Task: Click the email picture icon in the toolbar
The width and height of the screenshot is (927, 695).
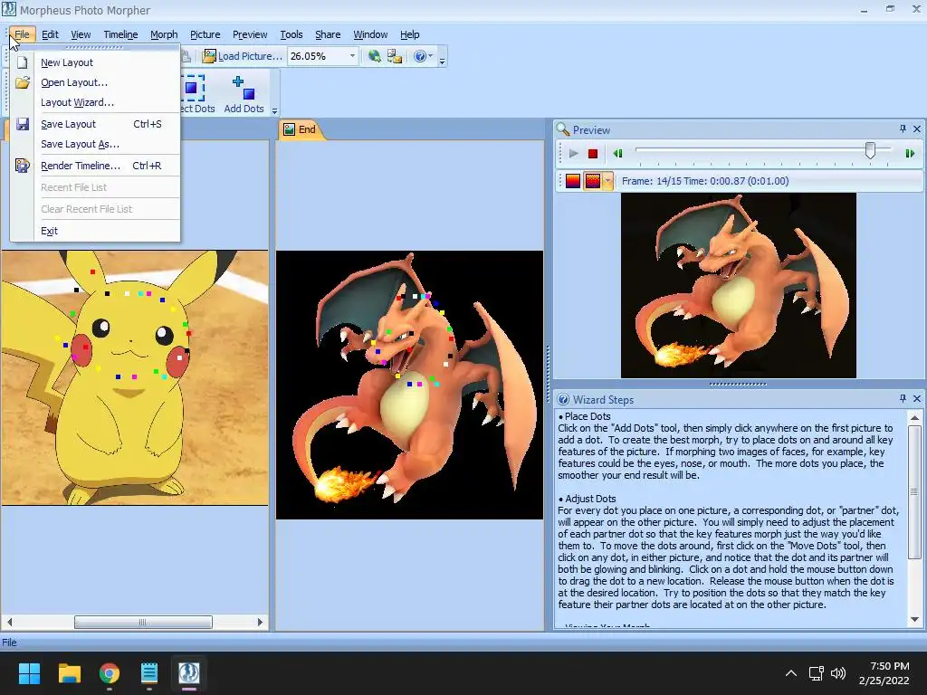Action: (x=395, y=56)
